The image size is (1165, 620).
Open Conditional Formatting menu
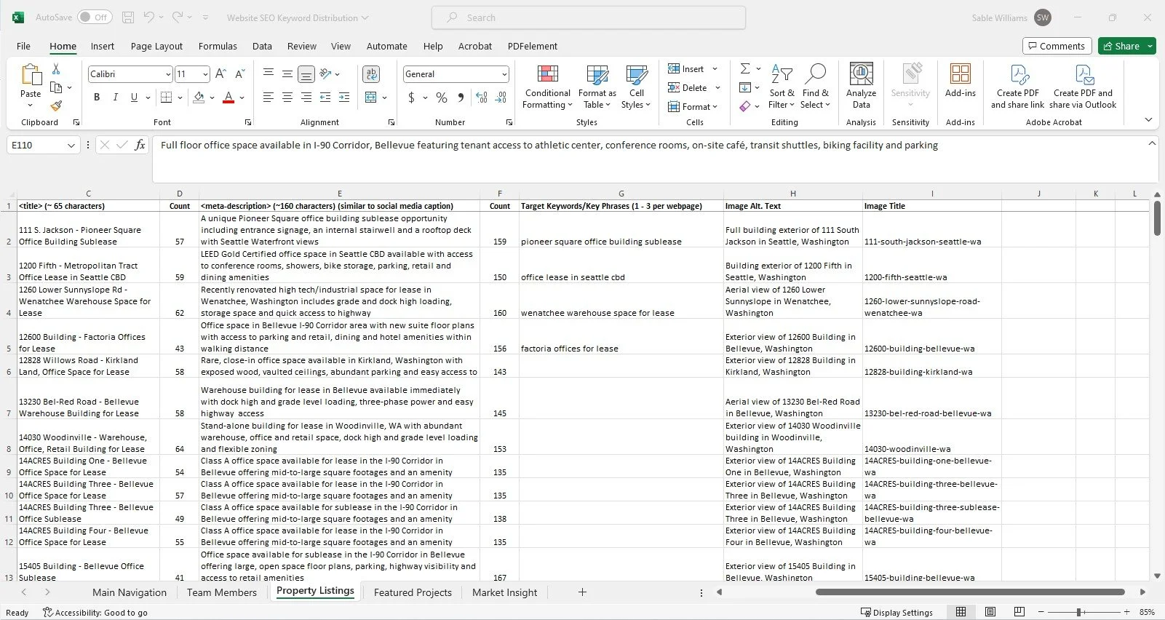(x=547, y=87)
